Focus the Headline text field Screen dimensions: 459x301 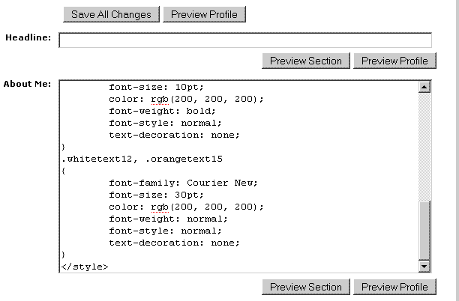(x=245, y=40)
